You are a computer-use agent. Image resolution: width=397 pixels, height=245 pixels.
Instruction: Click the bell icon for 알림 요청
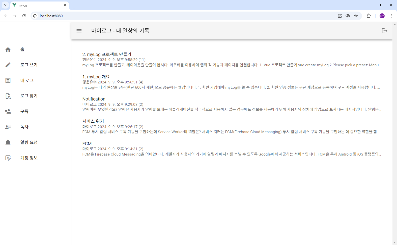(x=8, y=142)
